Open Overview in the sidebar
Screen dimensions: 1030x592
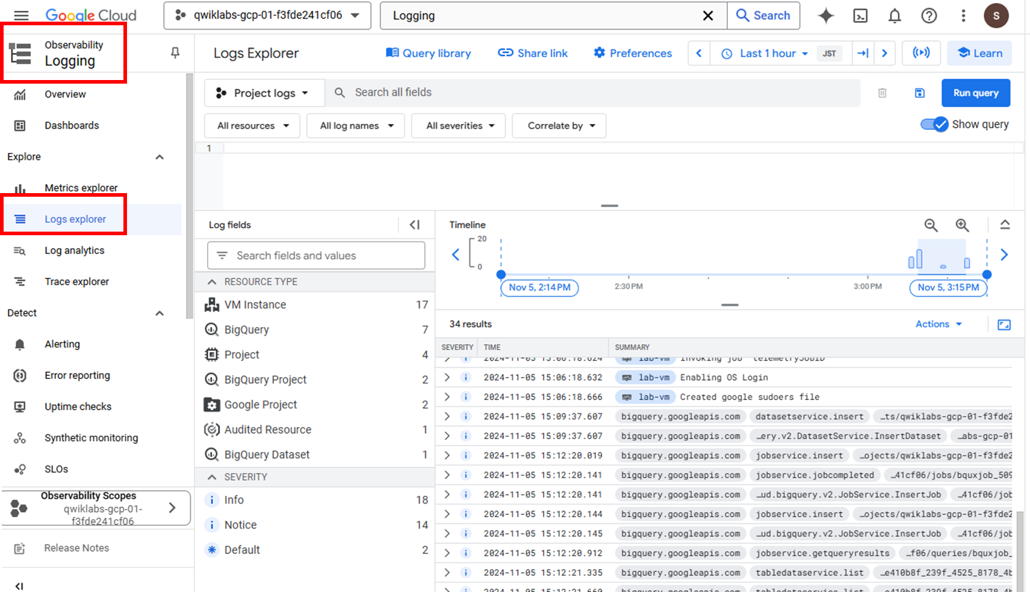coord(65,94)
